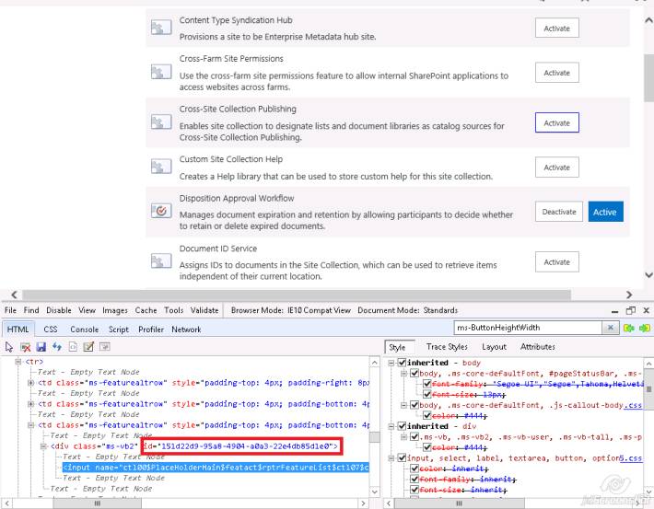The height and width of the screenshot is (509, 654).
Task: Unpin the developer tools pane
Action: coord(631,310)
